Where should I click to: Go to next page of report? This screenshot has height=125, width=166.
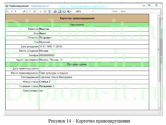pos(30,11)
